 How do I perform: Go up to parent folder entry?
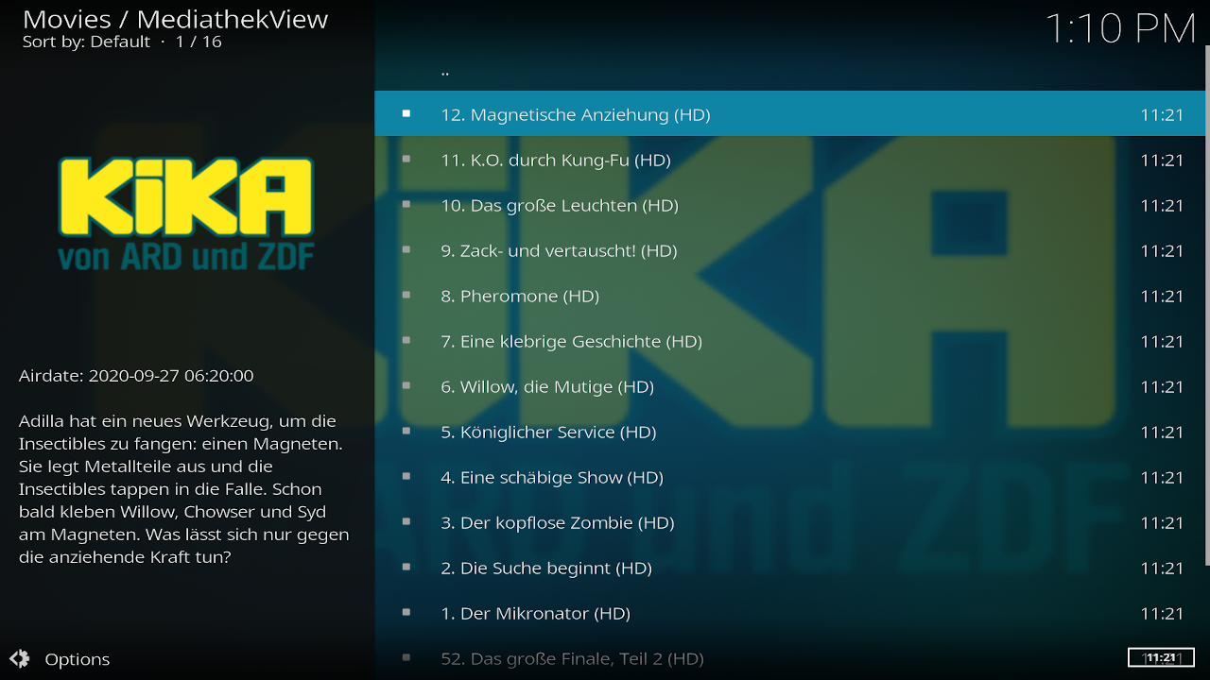click(x=445, y=70)
